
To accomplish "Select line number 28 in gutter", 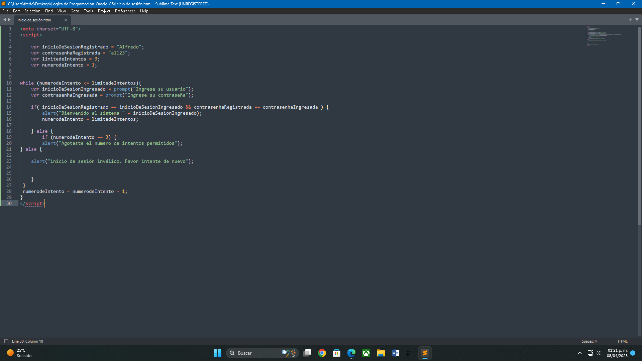I will click(x=9, y=191).
